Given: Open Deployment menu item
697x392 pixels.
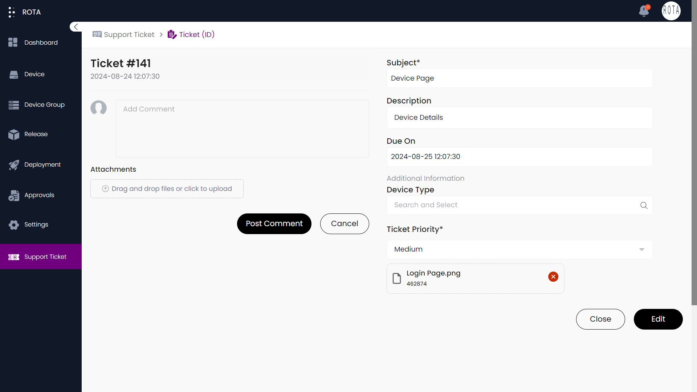Looking at the screenshot, I should pyautogui.click(x=41, y=165).
